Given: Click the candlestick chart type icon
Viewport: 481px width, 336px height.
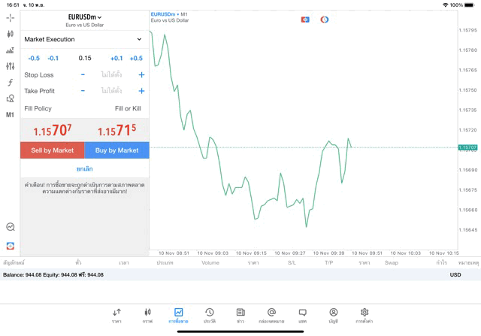Looking at the screenshot, I should click(10, 34).
